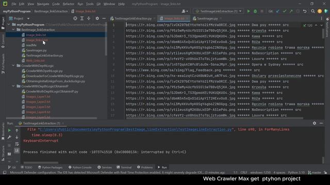
Task: Select readMe file in project tree
Action: (x=31, y=45)
